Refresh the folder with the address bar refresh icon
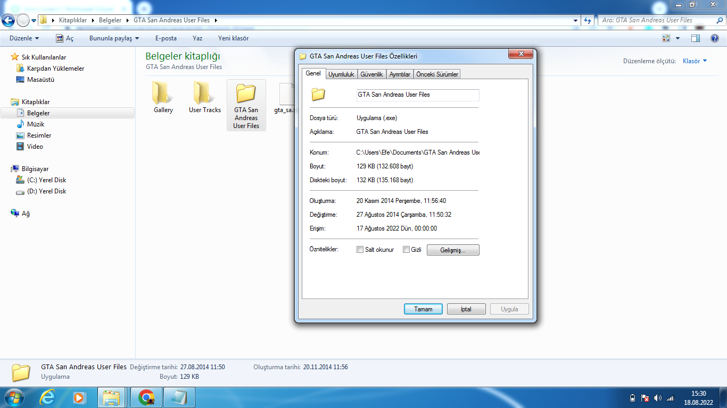Viewport: 727px width, 408px height. [x=588, y=20]
